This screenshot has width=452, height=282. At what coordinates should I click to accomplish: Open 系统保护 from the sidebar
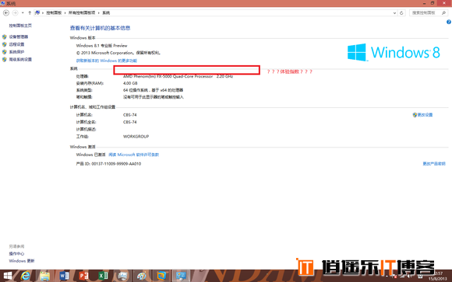tap(16, 52)
